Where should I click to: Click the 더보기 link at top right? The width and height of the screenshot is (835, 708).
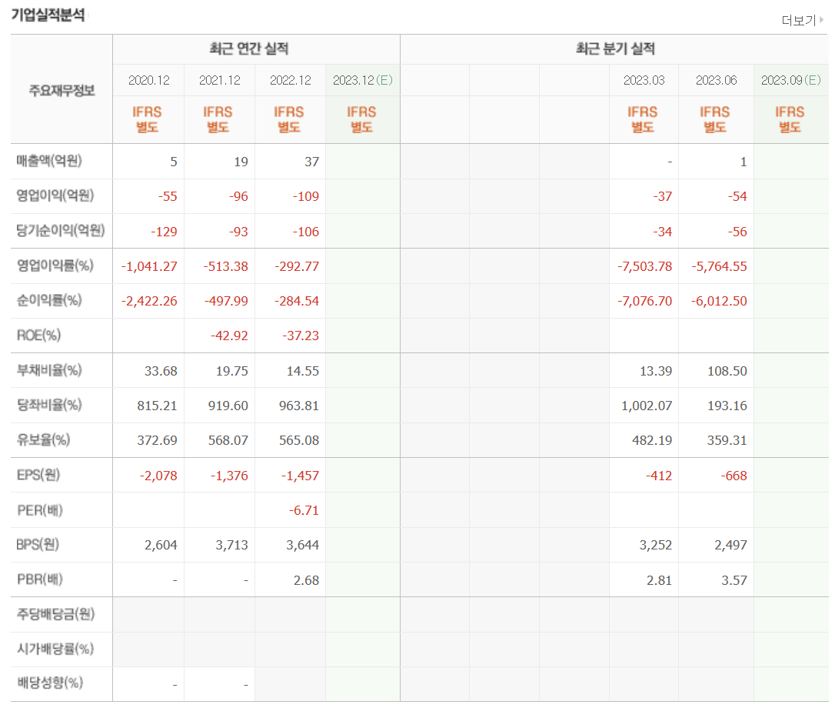(799, 21)
